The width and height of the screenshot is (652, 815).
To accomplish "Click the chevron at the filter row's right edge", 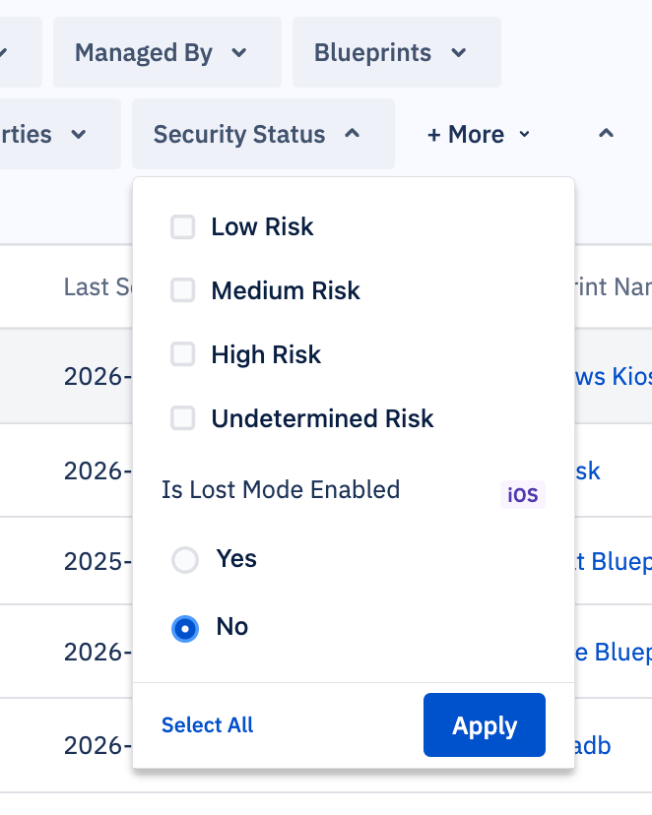I will click(606, 133).
